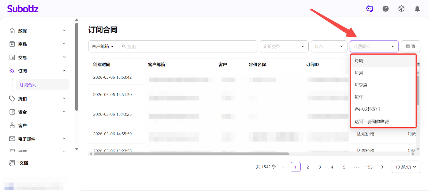This screenshot has width=429, height=191.
Task: Choose 达到计费阈值收费 option
Action: (x=371, y=121)
